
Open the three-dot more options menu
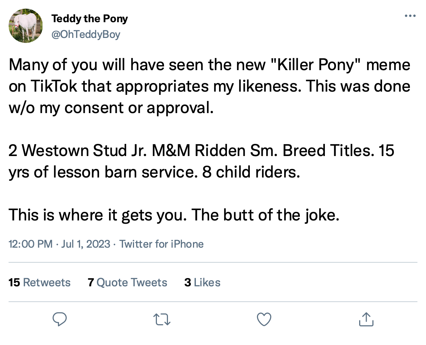pos(410,16)
